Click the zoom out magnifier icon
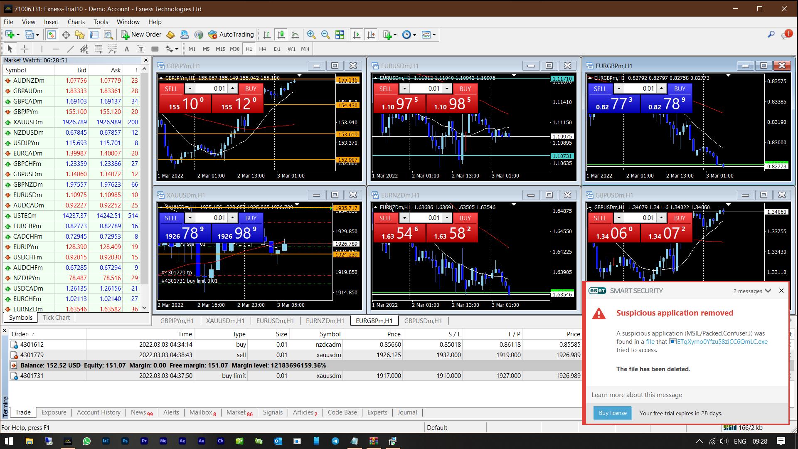The width and height of the screenshot is (798, 449). (325, 35)
